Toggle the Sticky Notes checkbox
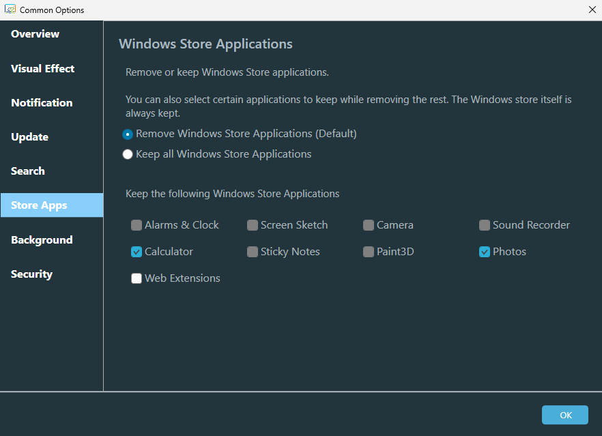 pos(253,252)
